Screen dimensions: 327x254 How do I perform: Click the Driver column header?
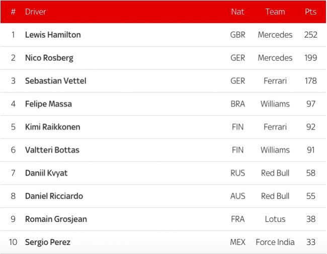[x=36, y=12]
